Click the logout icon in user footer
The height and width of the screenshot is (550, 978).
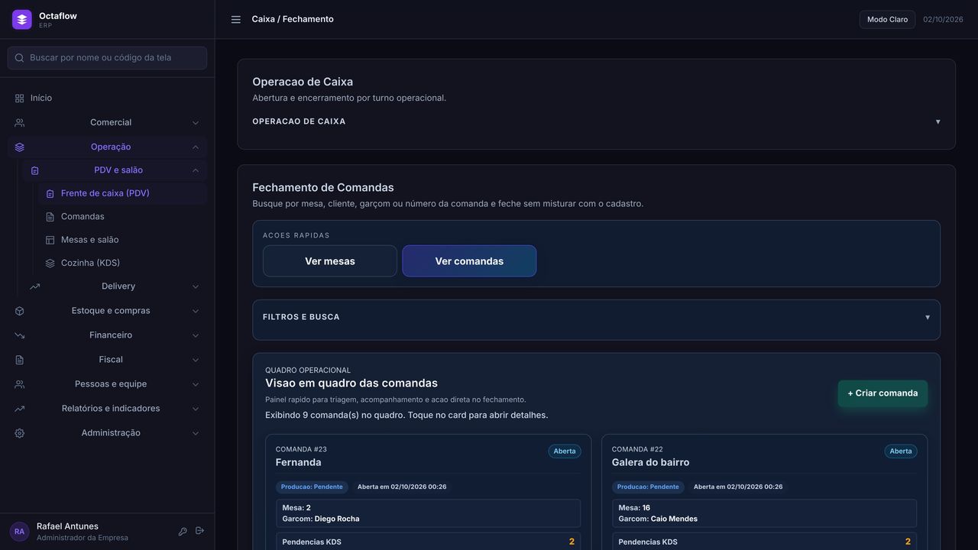[x=199, y=531]
